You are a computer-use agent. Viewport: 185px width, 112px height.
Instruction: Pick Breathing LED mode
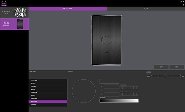[48, 92]
